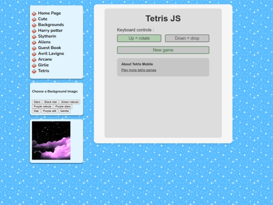The width and height of the screenshot is (273, 205).
Task: Click the purple cloud night sky image
Action: [51, 141]
